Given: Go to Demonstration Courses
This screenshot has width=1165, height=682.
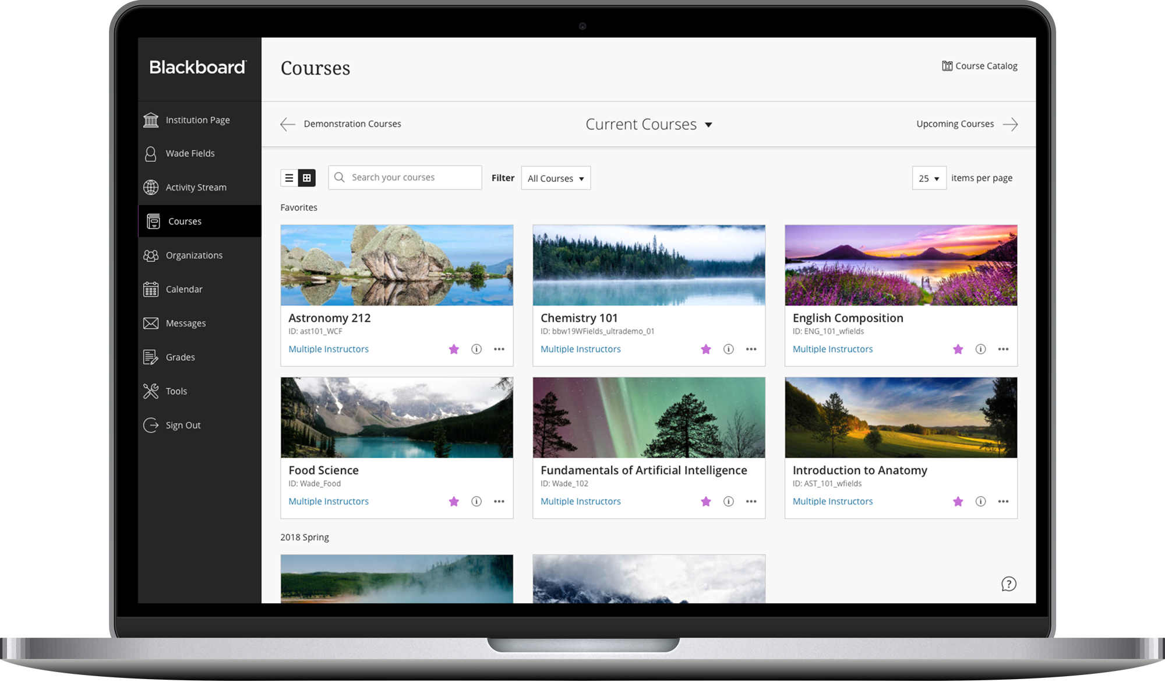Looking at the screenshot, I should point(352,124).
